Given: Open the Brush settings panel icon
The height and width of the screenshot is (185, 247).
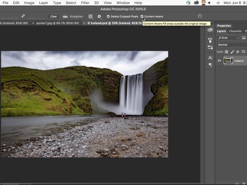Looking at the screenshot, I should [x=210, y=47].
